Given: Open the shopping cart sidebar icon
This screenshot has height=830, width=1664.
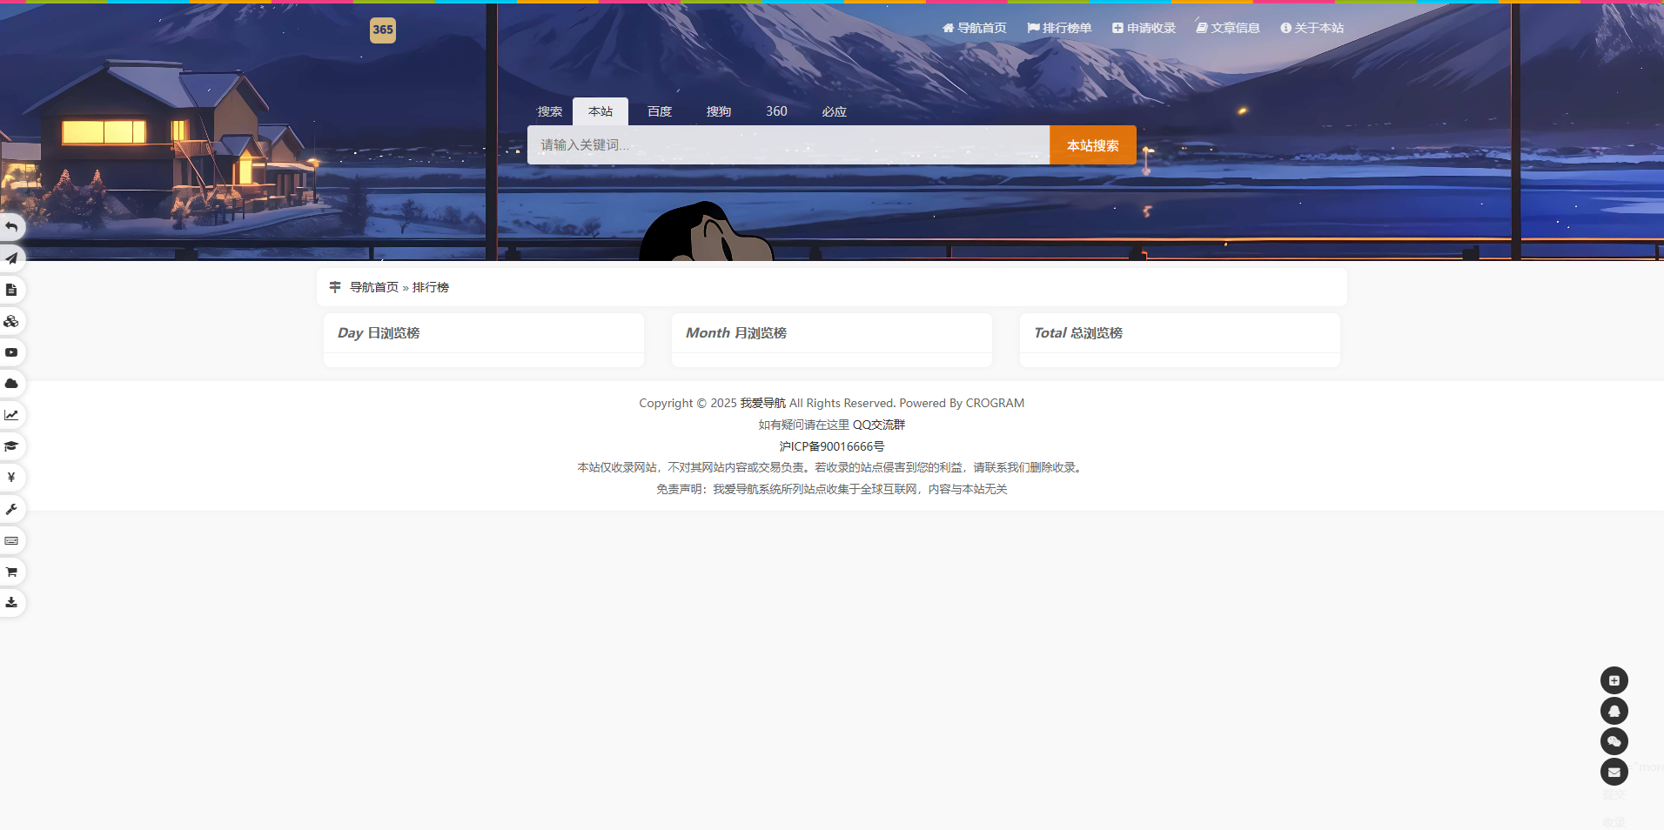Looking at the screenshot, I should pyautogui.click(x=11, y=572).
